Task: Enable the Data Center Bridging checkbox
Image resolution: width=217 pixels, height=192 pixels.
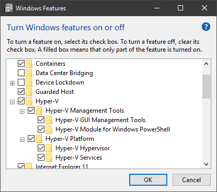Action: [x=21, y=73]
